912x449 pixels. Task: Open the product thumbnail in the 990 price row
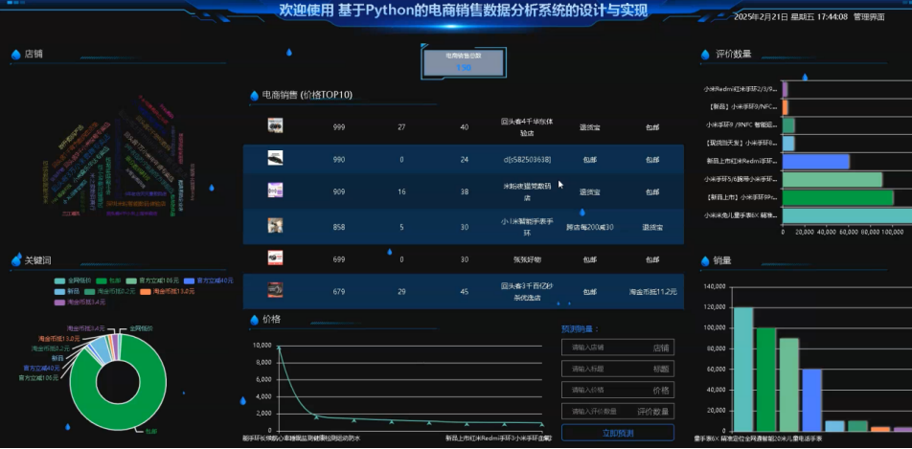click(x=275, y=158)
